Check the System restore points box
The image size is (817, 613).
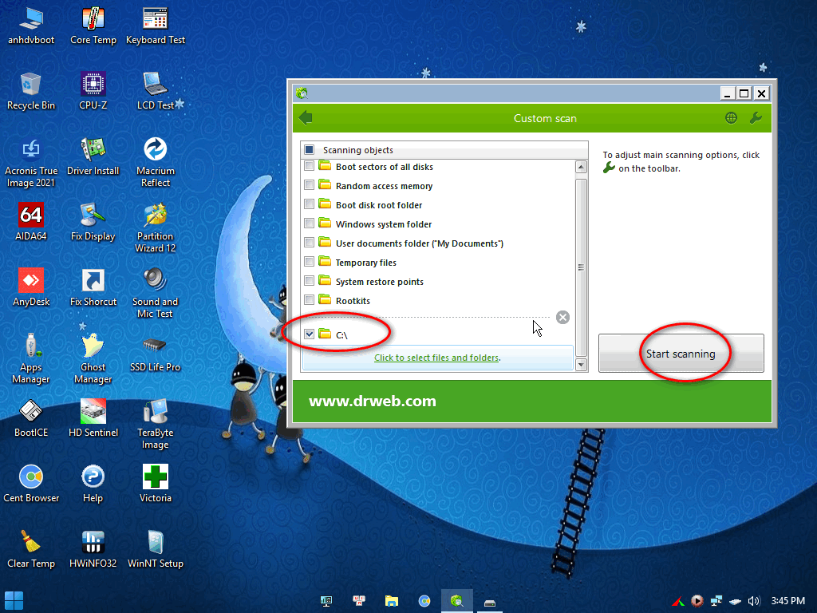[x=309, y=282]
